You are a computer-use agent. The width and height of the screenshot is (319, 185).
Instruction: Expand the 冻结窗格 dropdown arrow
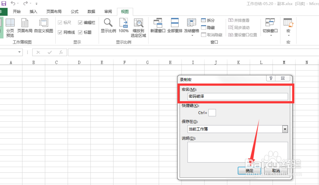click(192, 36)
